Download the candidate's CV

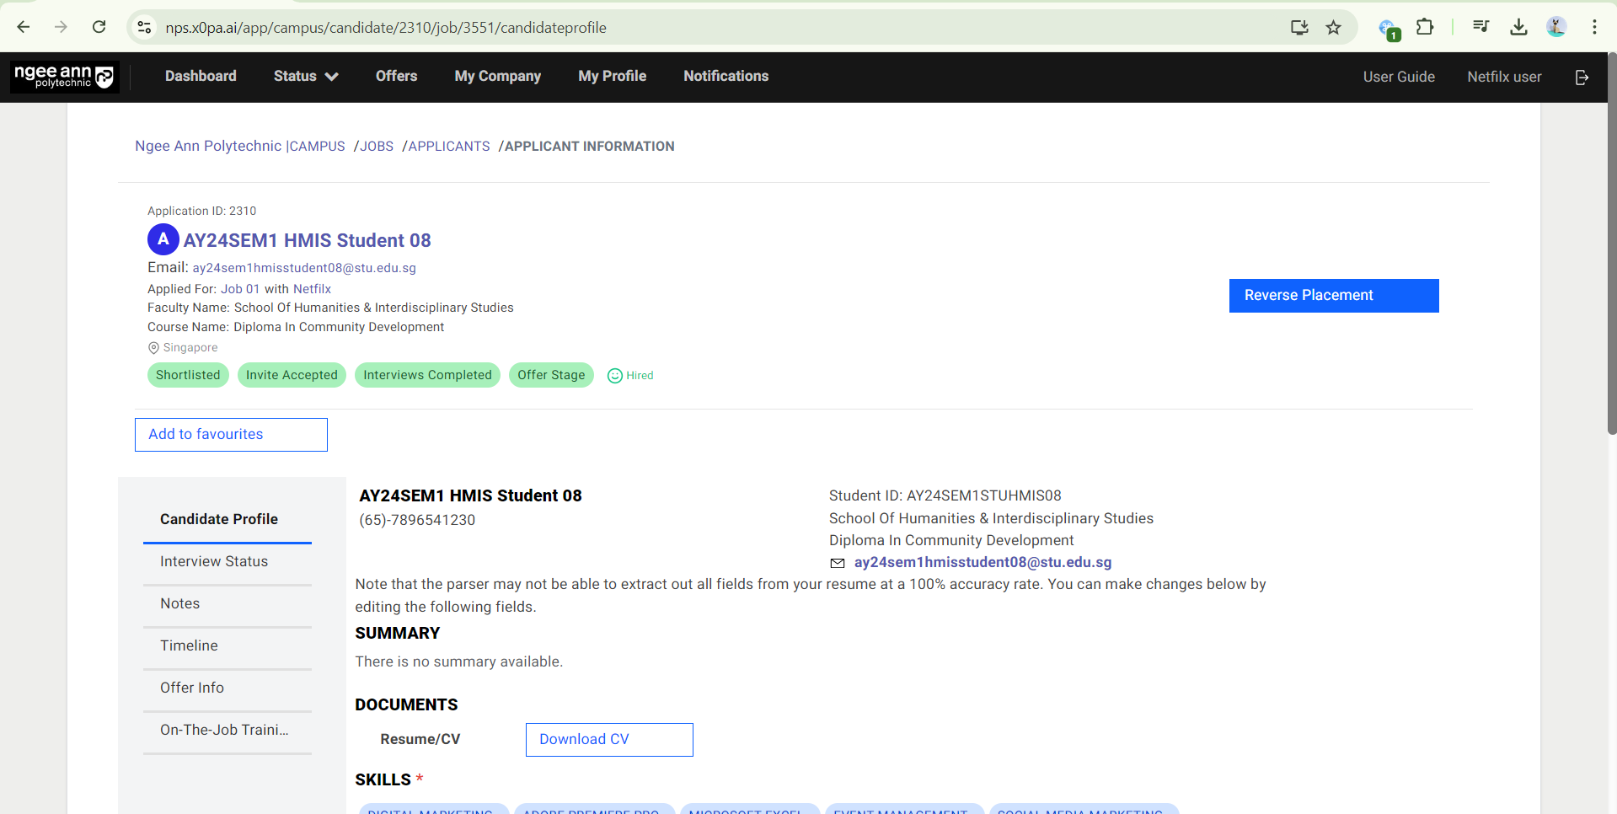608,740
